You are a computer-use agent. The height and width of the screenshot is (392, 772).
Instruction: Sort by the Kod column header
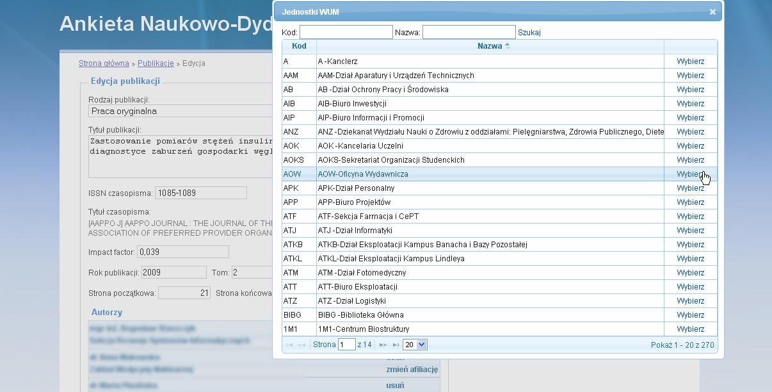pyautogui.click(x=299, y=46)
